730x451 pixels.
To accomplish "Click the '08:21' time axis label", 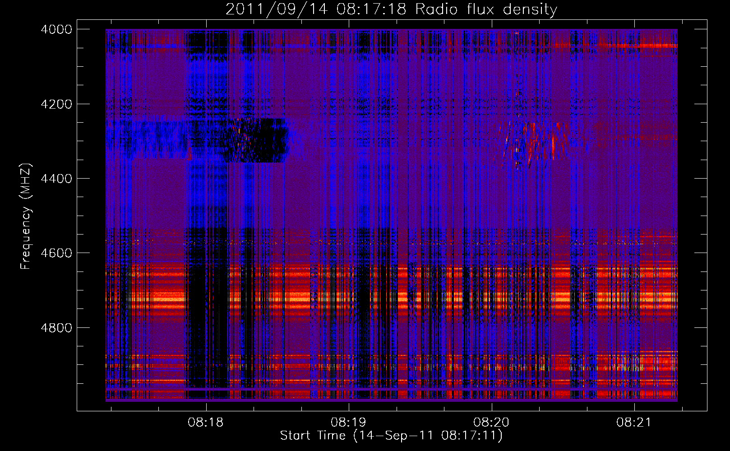I will tap(634, 423).
